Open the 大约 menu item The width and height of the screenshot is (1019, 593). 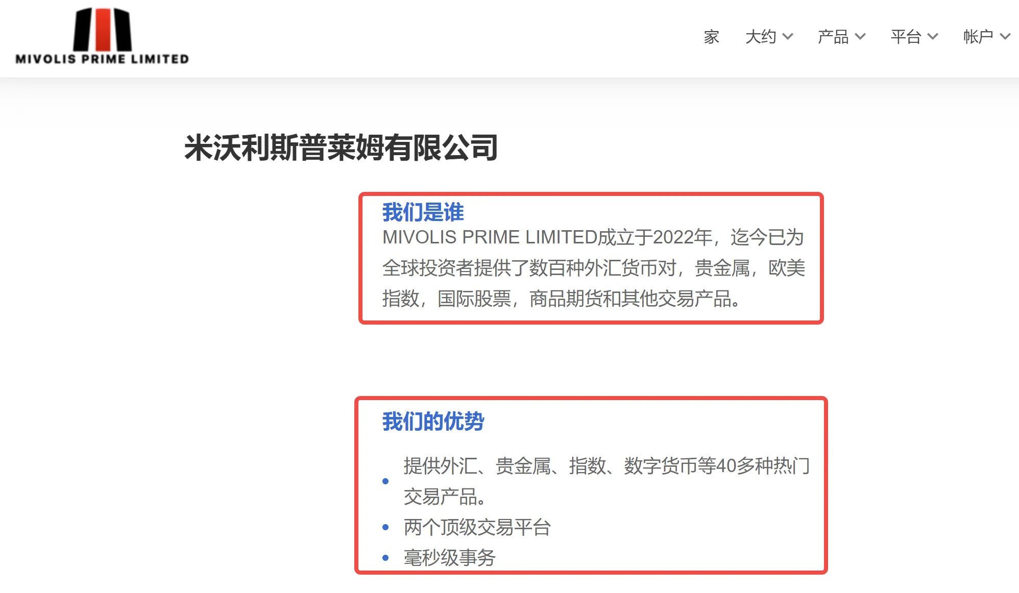point(761,37)
